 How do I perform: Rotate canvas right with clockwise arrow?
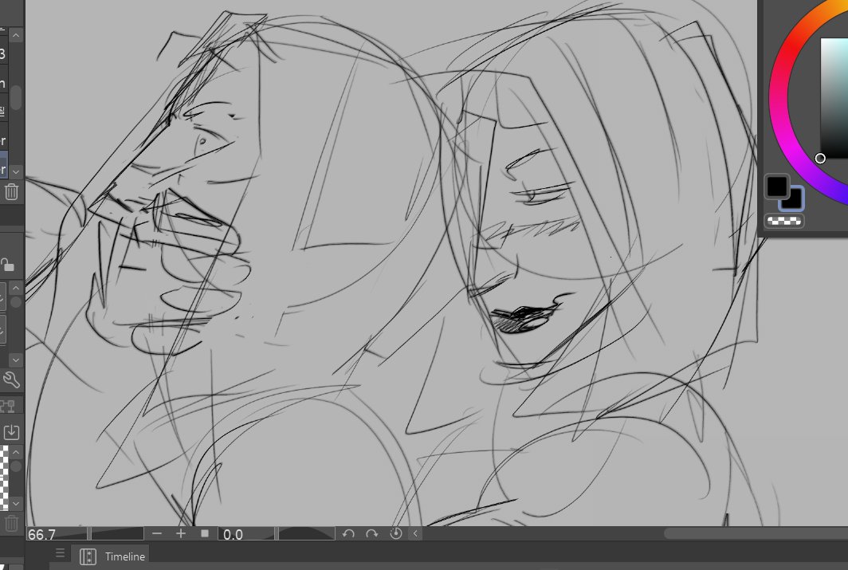[x=371, y=534]
